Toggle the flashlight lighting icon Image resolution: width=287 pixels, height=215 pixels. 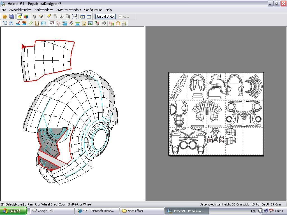click(20, 17)
